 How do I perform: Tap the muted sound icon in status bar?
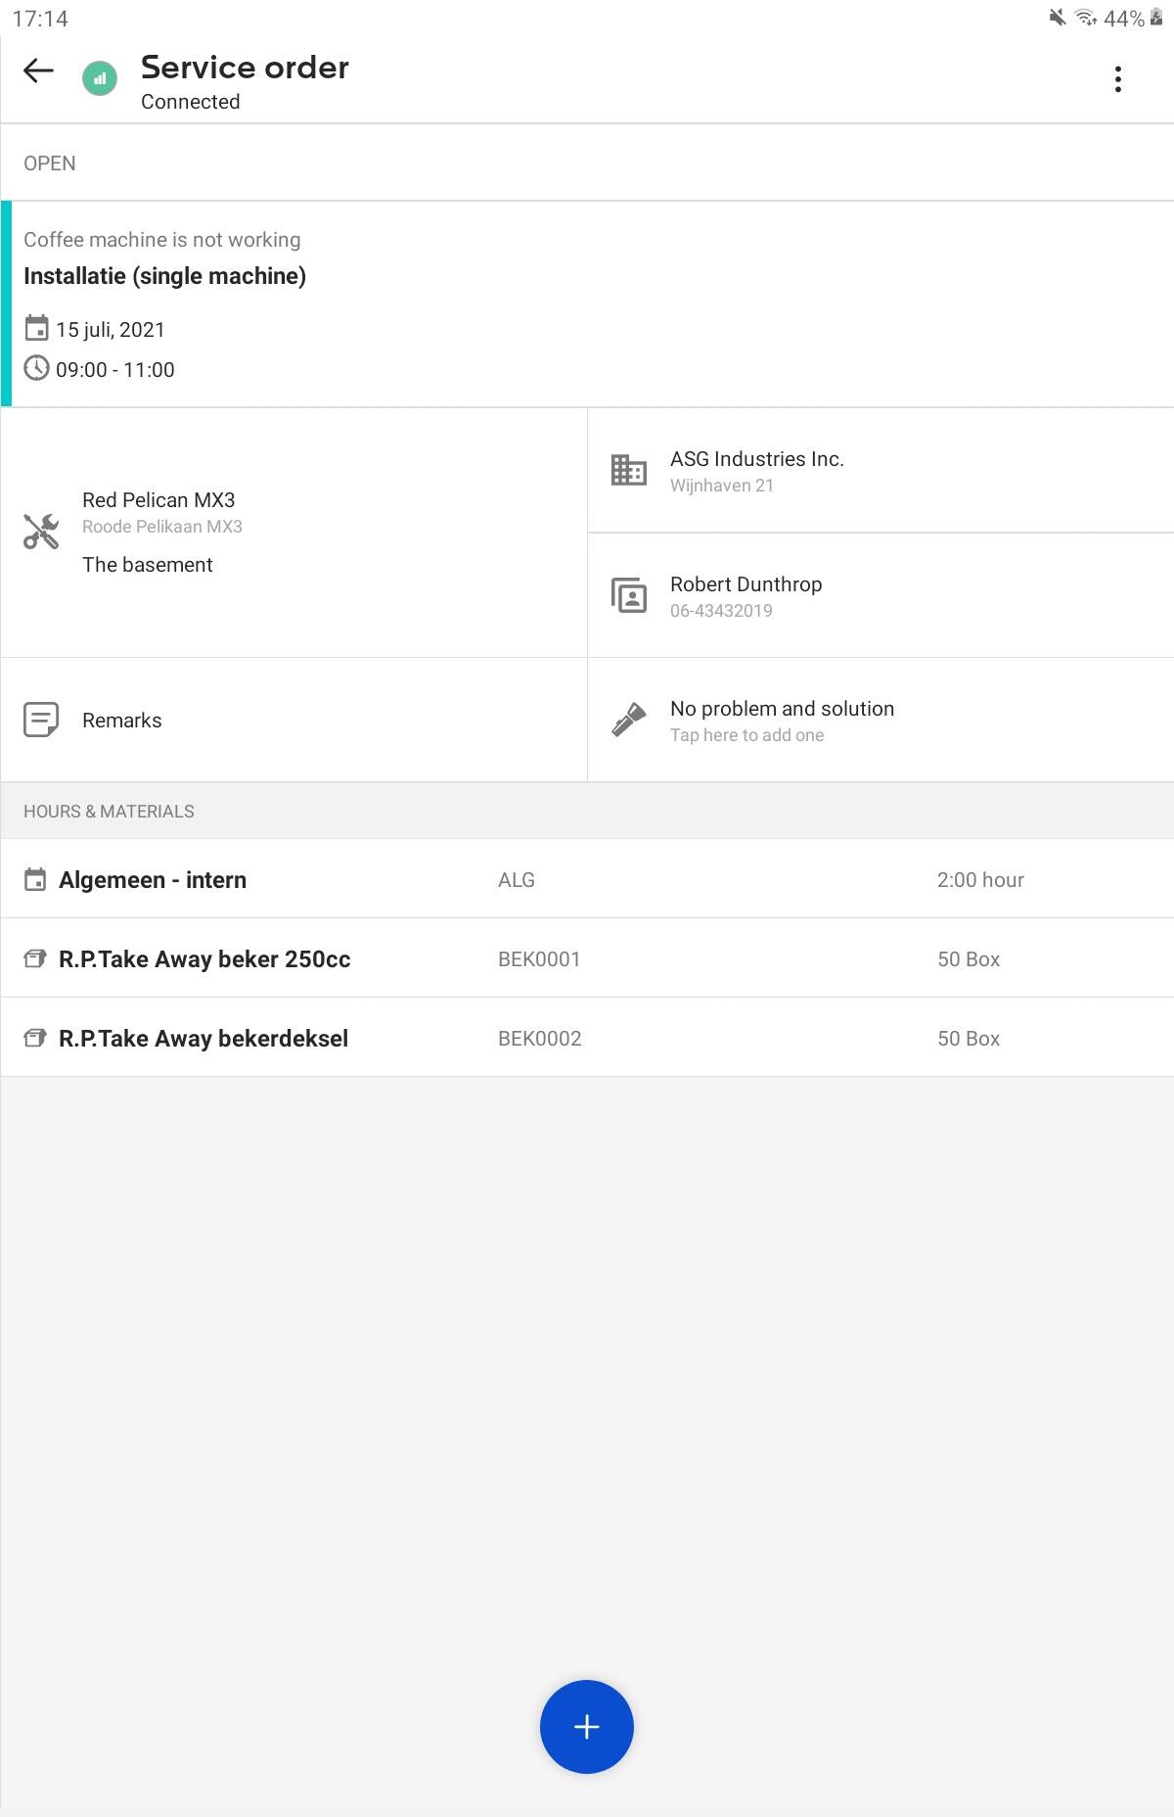click(1057, 18)
